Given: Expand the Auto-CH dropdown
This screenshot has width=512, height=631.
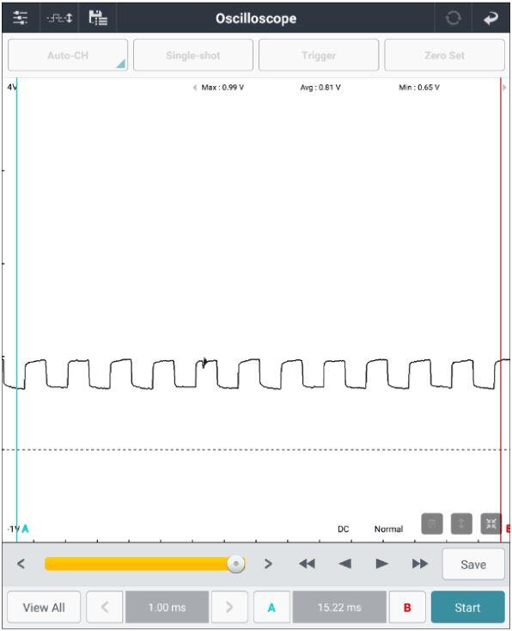Looking at the screenshot, I should point(68,55).
